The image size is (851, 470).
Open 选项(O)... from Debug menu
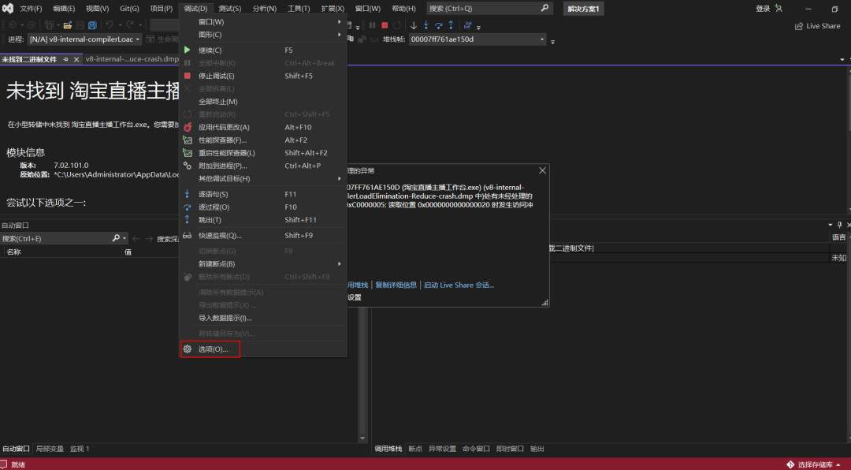tap(262, 349)
